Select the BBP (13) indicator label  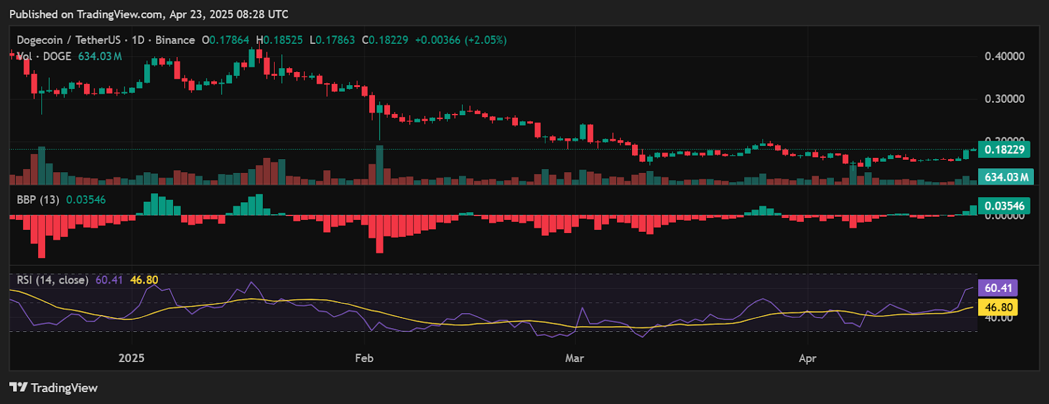coord(38,200)
